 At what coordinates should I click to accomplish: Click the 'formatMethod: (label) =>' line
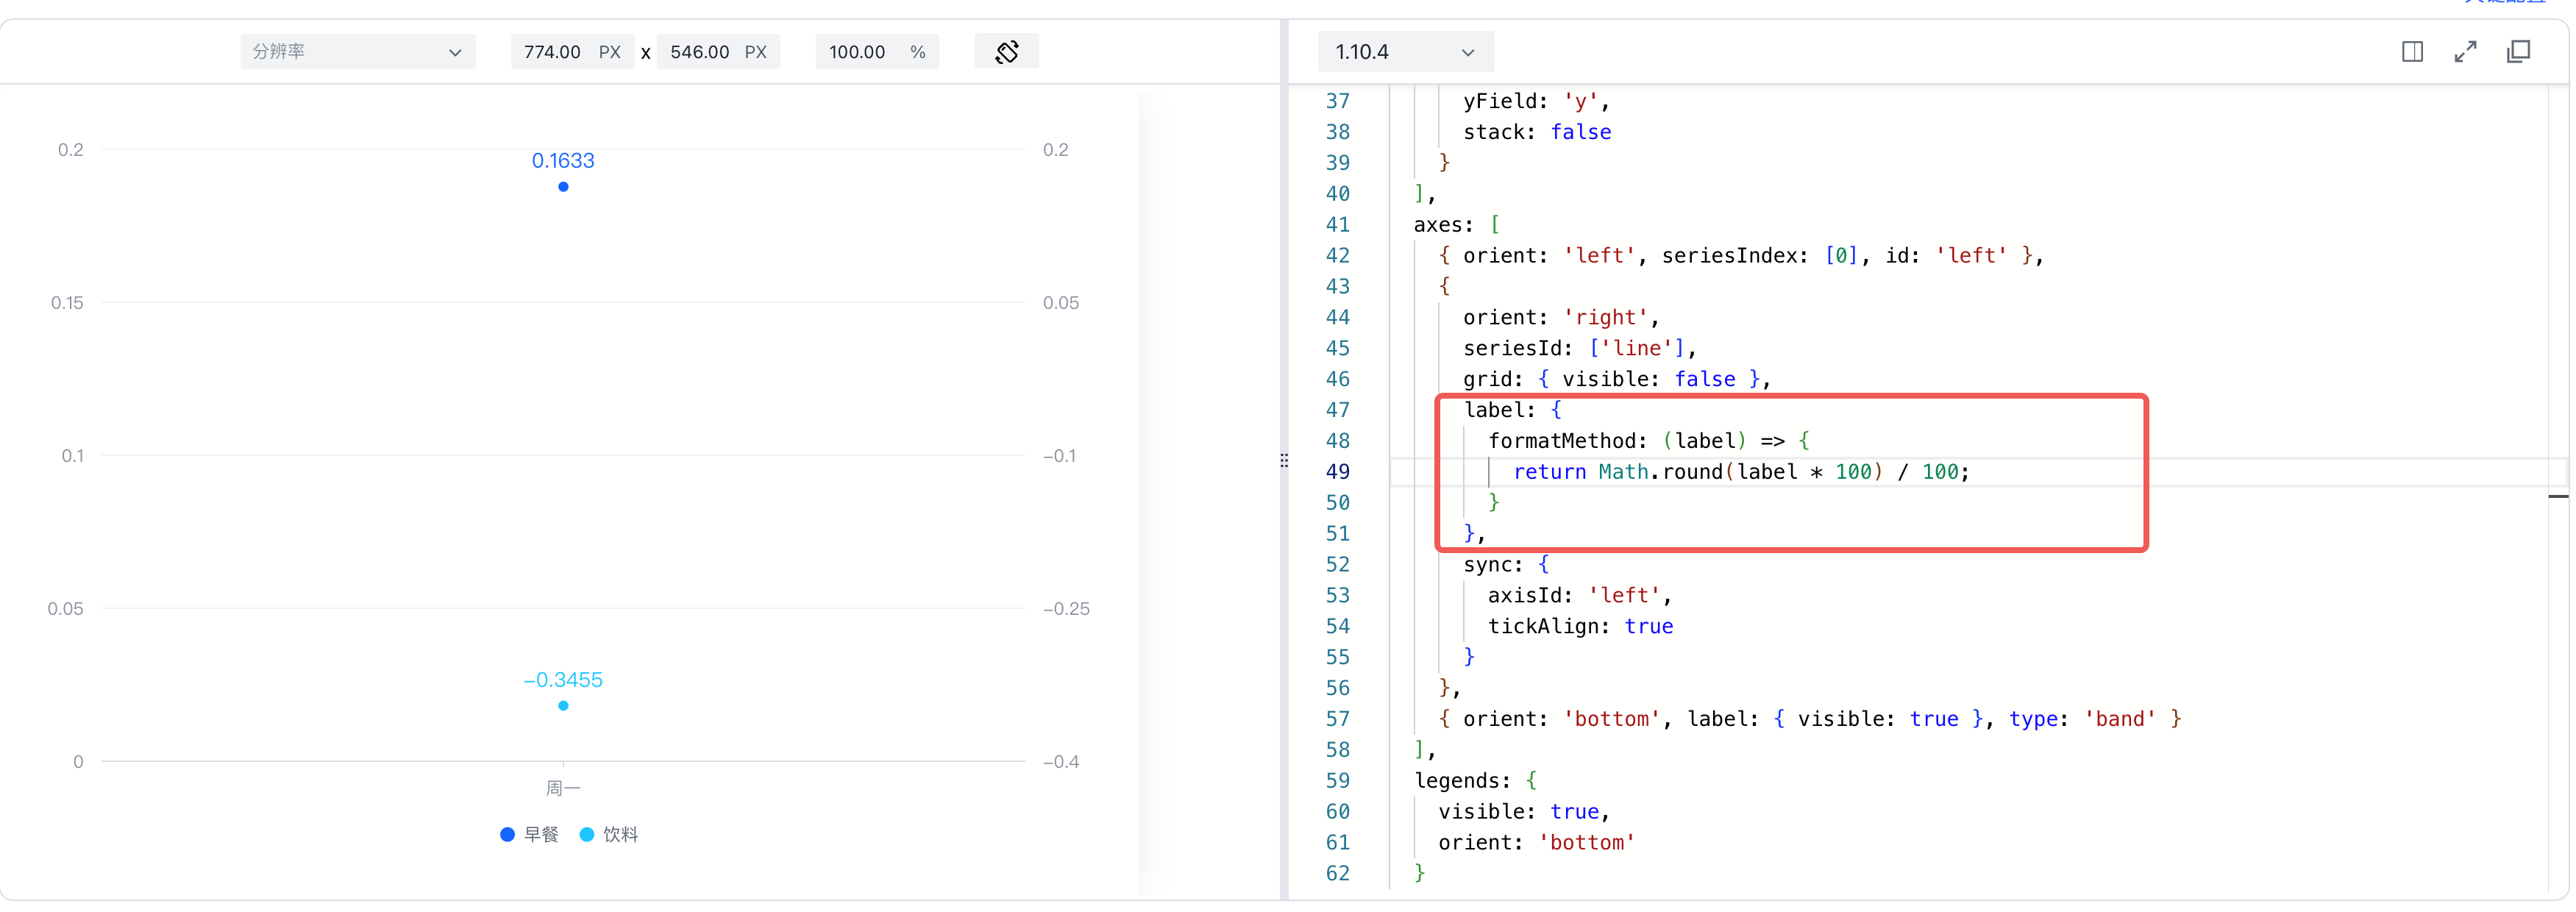point(1649,441)
